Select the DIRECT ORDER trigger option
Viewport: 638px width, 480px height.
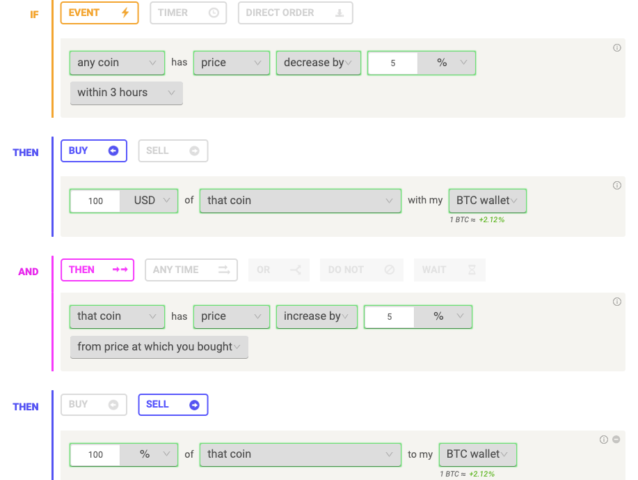point(296,13)
